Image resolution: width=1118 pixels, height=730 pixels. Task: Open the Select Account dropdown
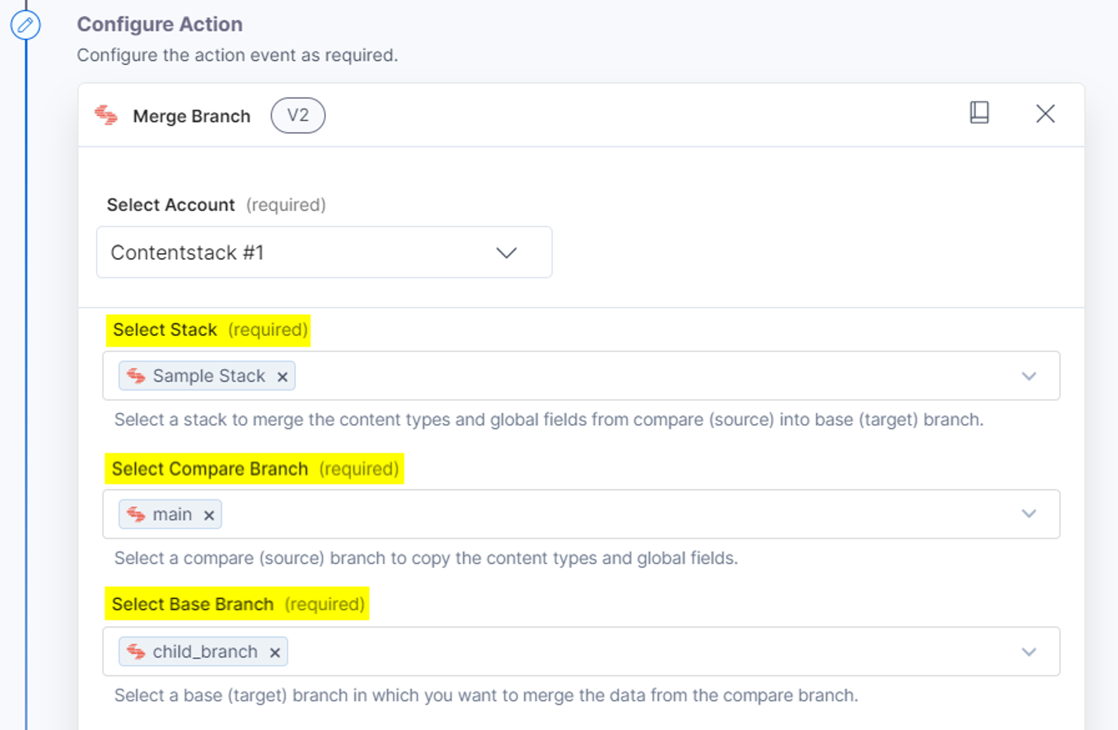click(324, 252)
